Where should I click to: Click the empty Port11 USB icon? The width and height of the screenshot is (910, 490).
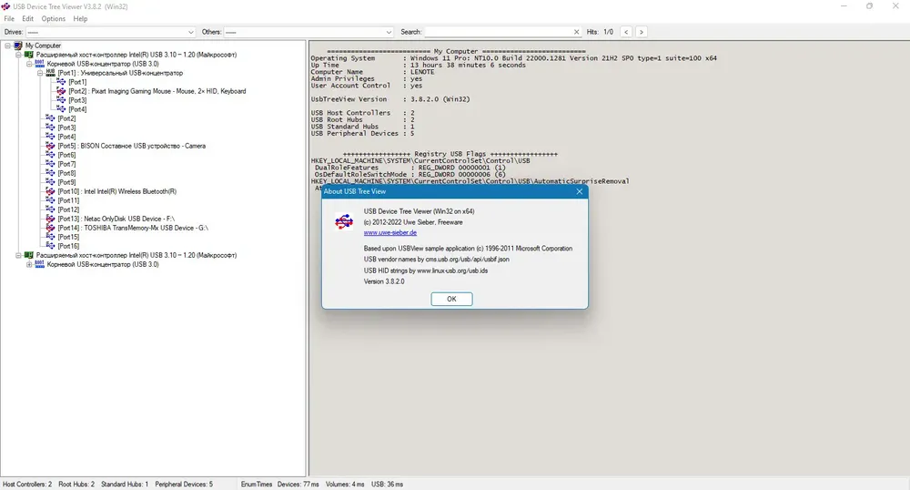coord(50,200)
